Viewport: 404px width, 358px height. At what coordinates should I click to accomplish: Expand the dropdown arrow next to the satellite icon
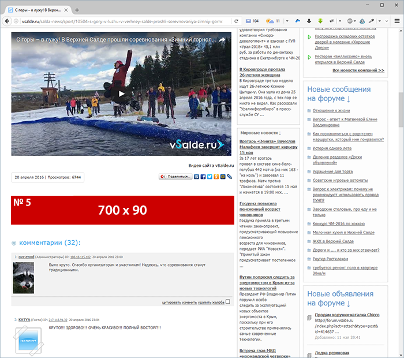pos(340,21)
